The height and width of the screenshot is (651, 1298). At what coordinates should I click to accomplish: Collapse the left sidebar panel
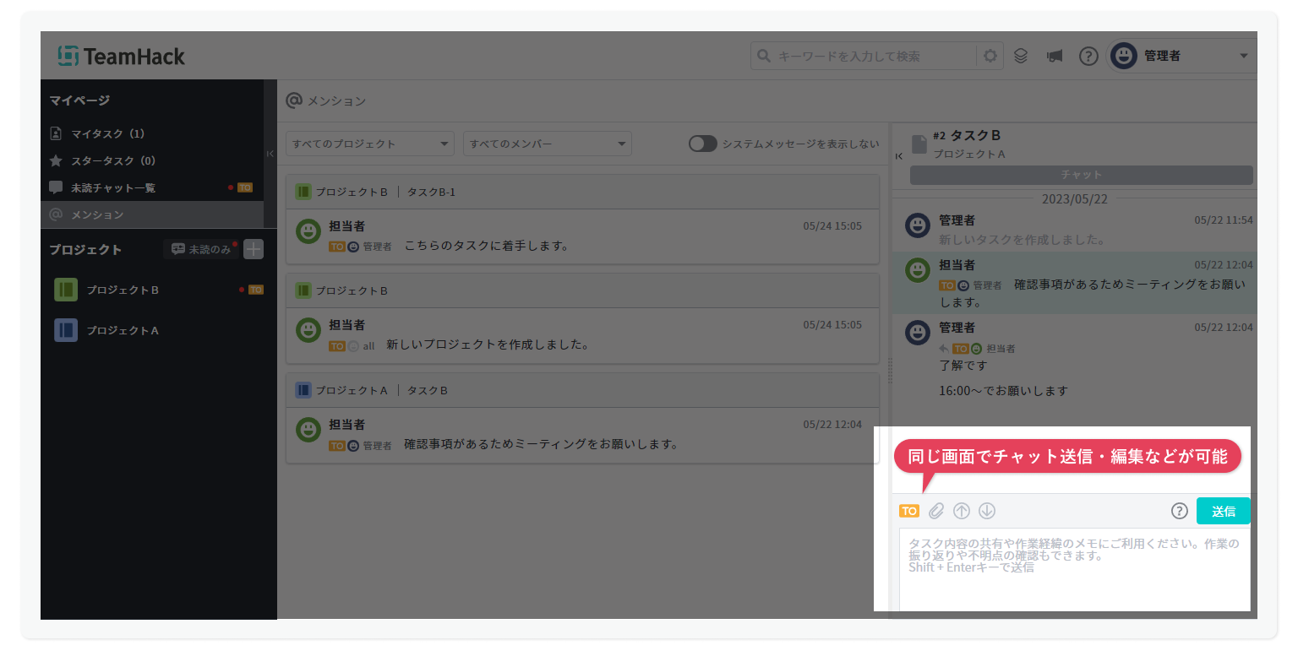[x=270, y=154]
